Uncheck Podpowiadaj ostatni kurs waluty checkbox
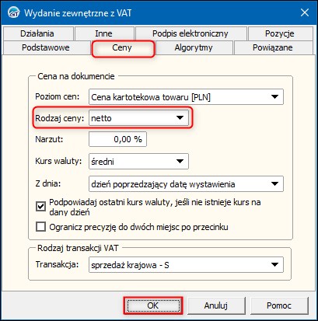 coord(41,207)
